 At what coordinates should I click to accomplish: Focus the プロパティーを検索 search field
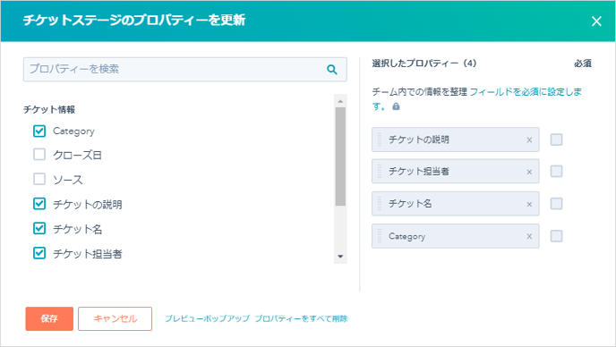[185, 70]
